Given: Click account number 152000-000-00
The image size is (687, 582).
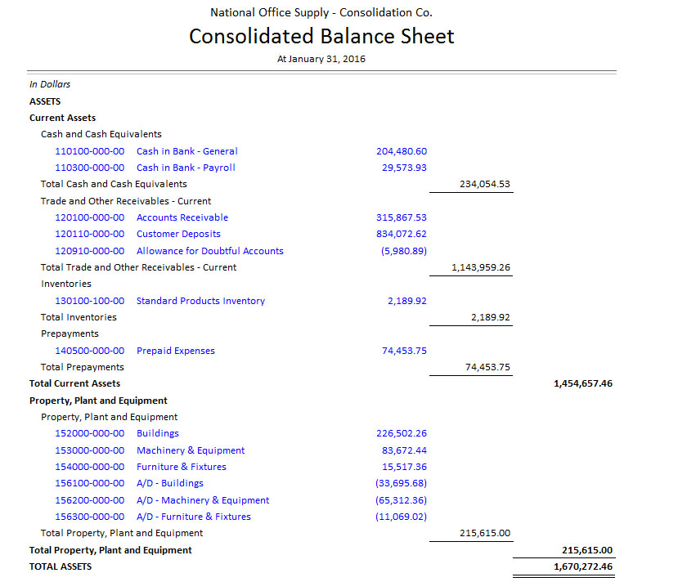Looking at the screenshot, I should tap(89, 433).
